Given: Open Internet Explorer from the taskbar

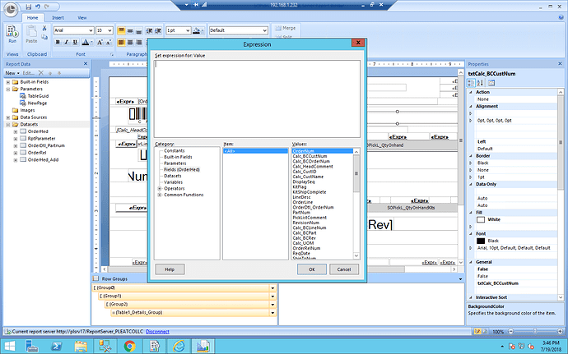Looking at the screenshot, I should [x=179, y=347].
